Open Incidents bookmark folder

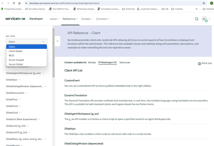pyautogui.click(x=177, y=9)
